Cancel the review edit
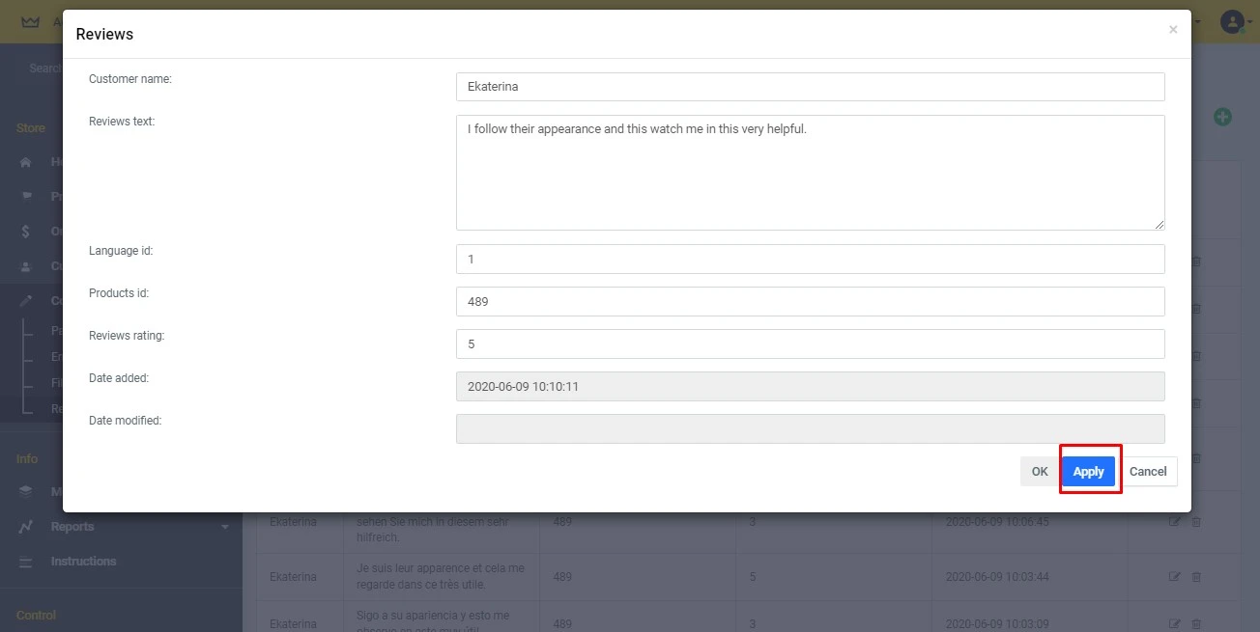The height and width of the screenshot is (632, 1260). pyautogui.click(x=1148, y=472)
